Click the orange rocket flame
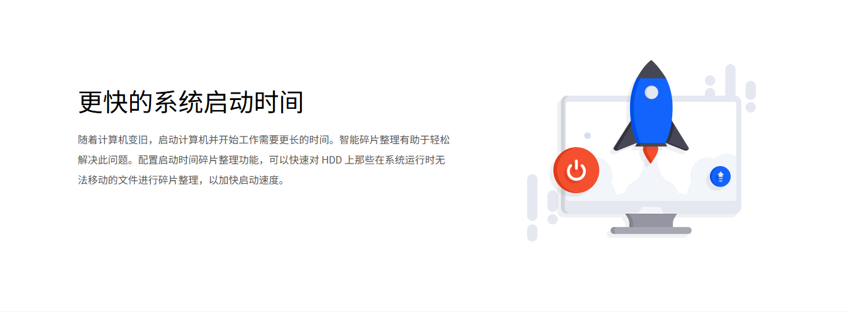The image size is (847, 324). (651, 154)
